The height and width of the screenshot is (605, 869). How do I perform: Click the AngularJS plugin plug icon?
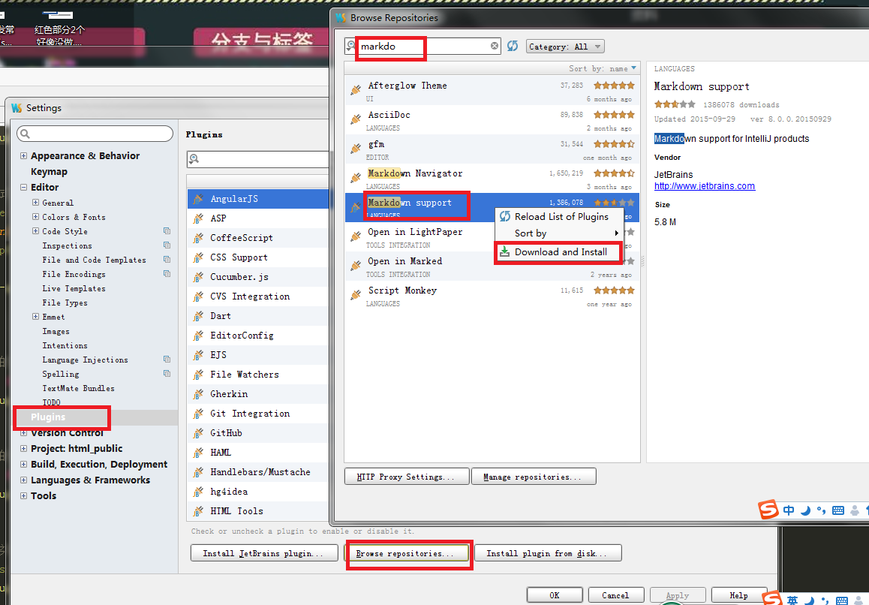coord(199,198)
